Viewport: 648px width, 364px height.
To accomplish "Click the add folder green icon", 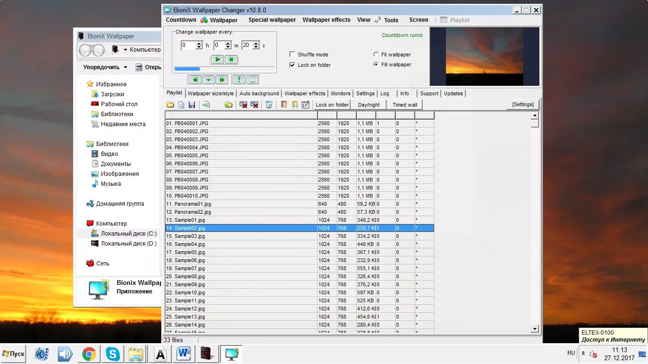I will (x=229, y=105).
